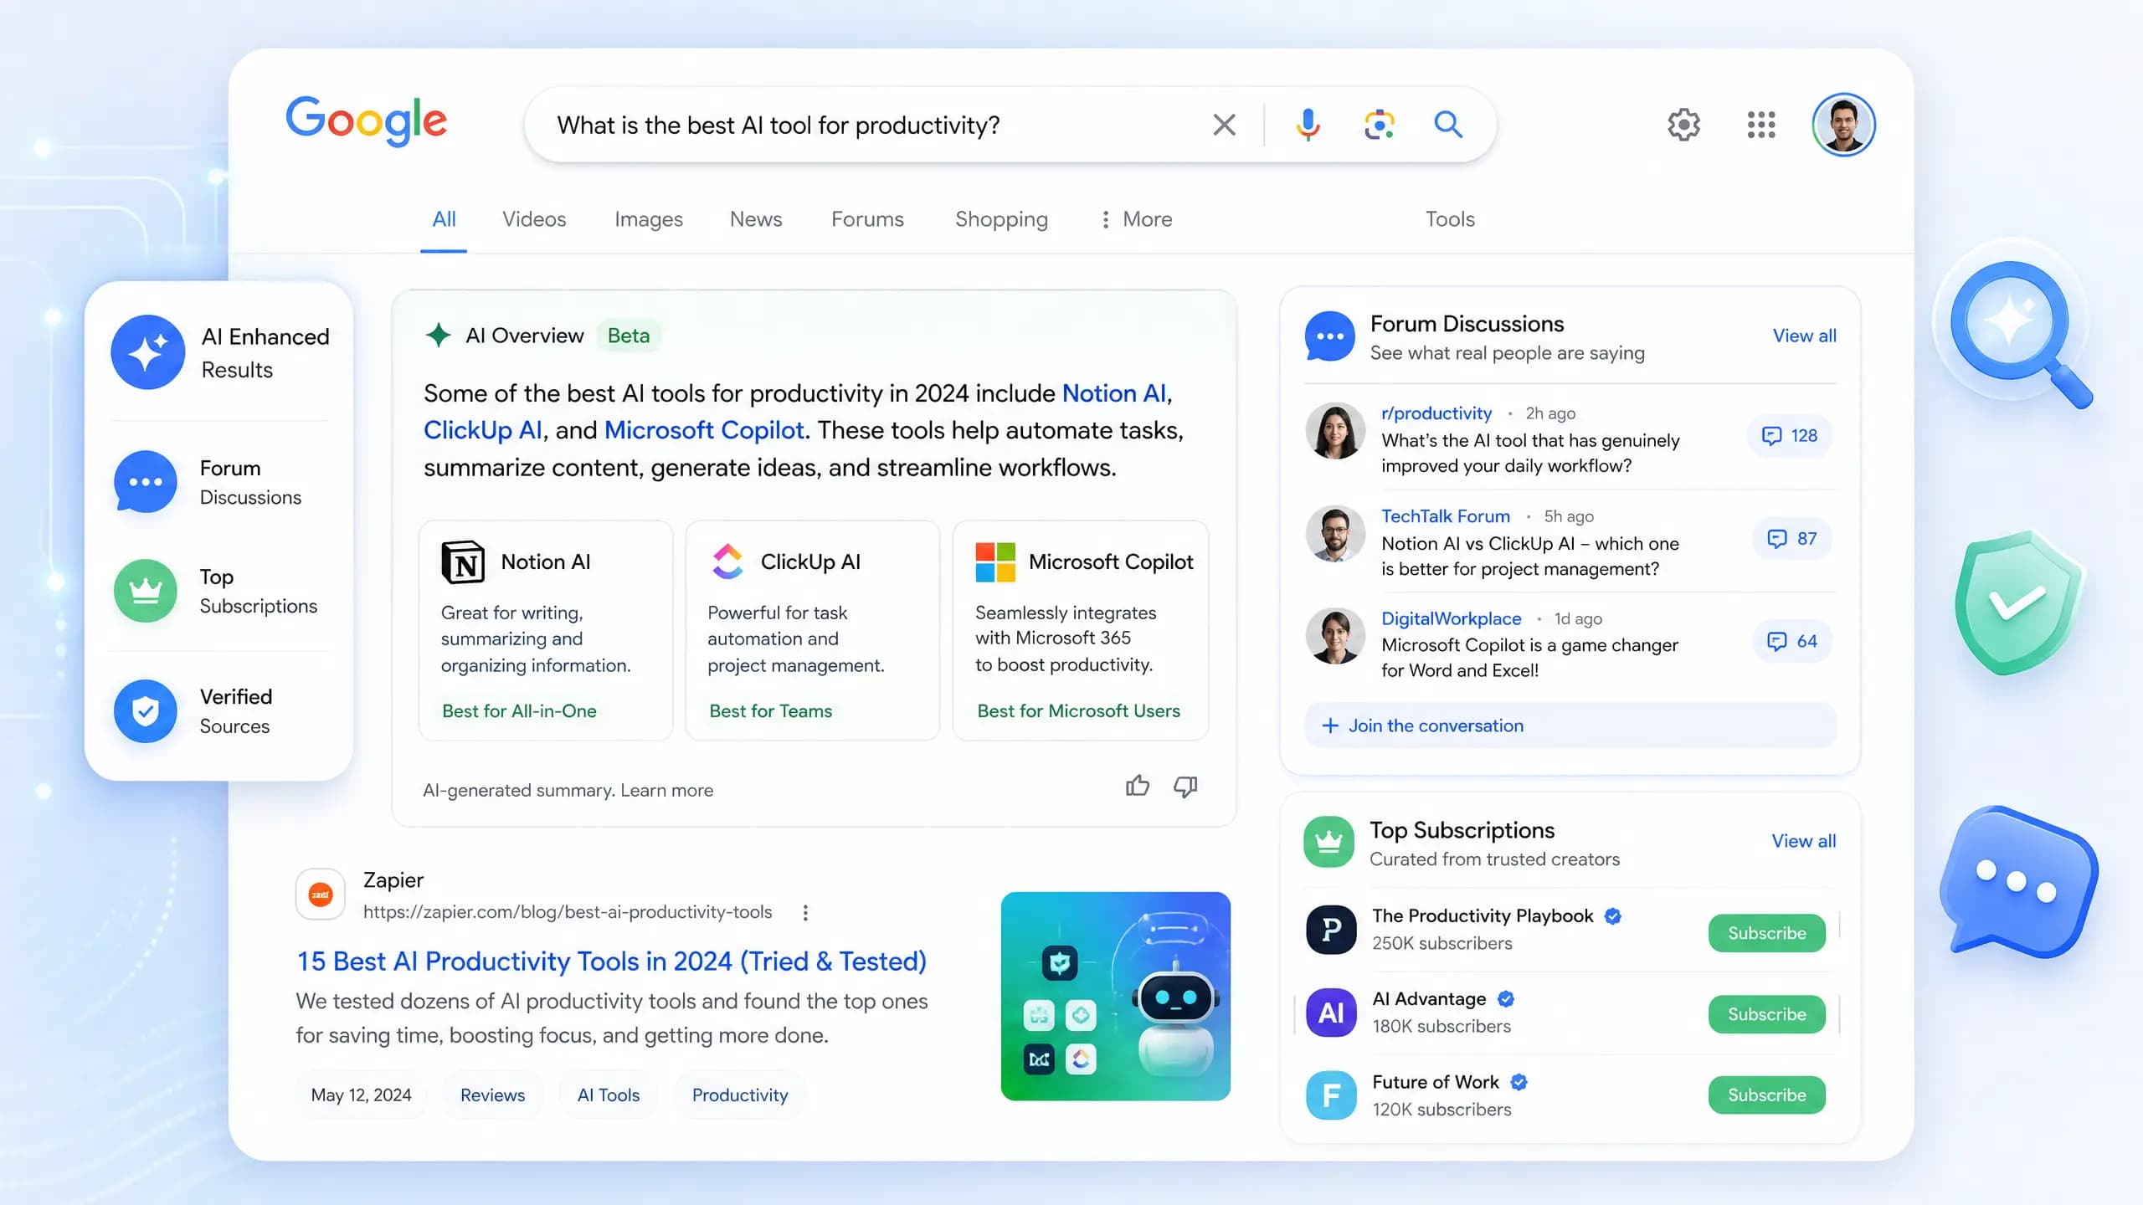This screenshot has height=1205, width=2143.
Task: Open the Zapier result three-dot menu
Action: click(805, 912)
